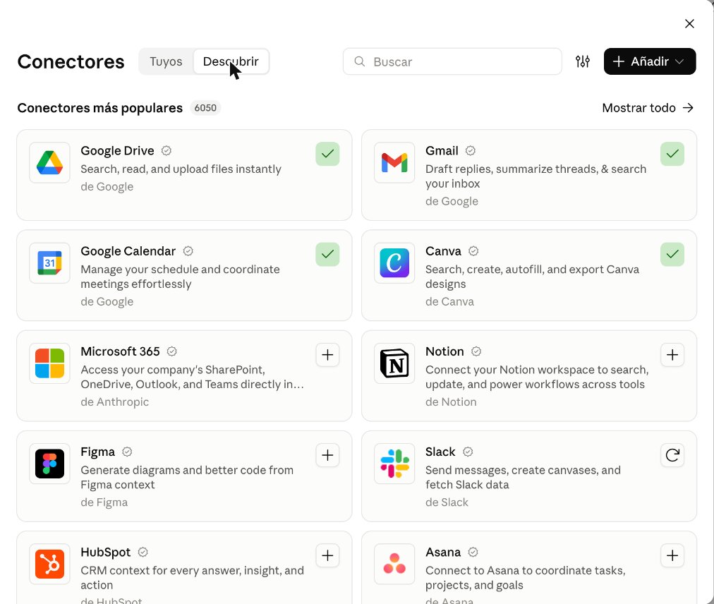Expand the Añadir dropdown chevron
The height and width of the screenshot is (604, 714).
click(x=679, y=61)
